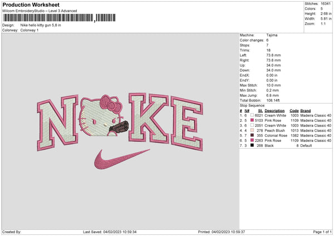Click the "Up:" label
The height and width of the screenshot is (236, 334).
(x=243, y=65)
